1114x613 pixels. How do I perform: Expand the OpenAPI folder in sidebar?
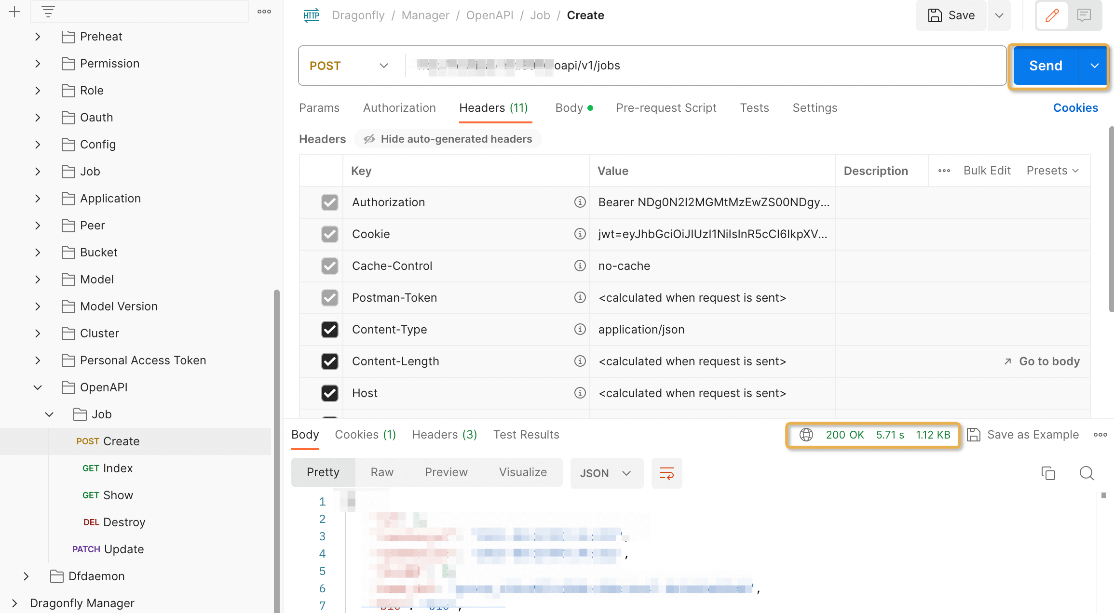(x=38, y=386)
